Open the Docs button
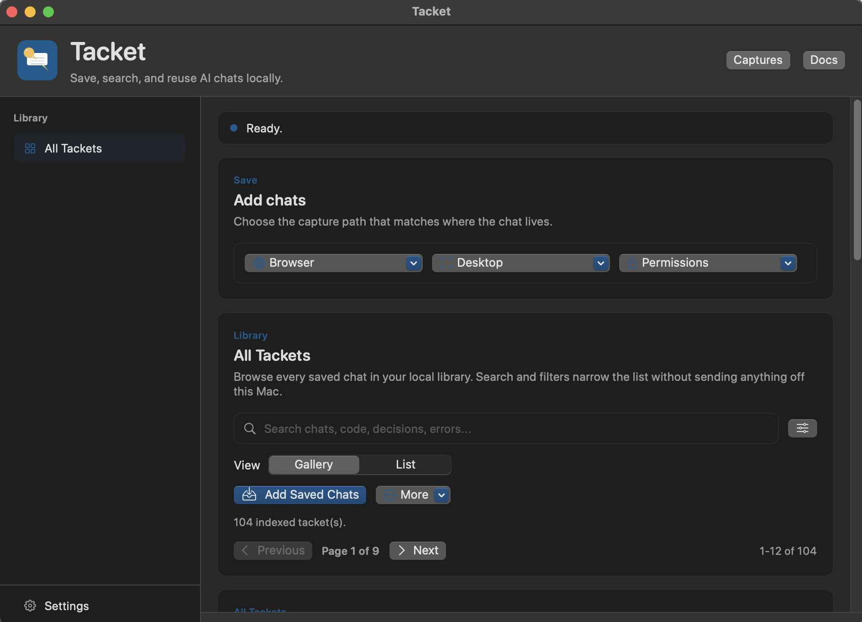The height and width of the screenshot is (622, 862). pyautogui.click(x=824, y=60)
